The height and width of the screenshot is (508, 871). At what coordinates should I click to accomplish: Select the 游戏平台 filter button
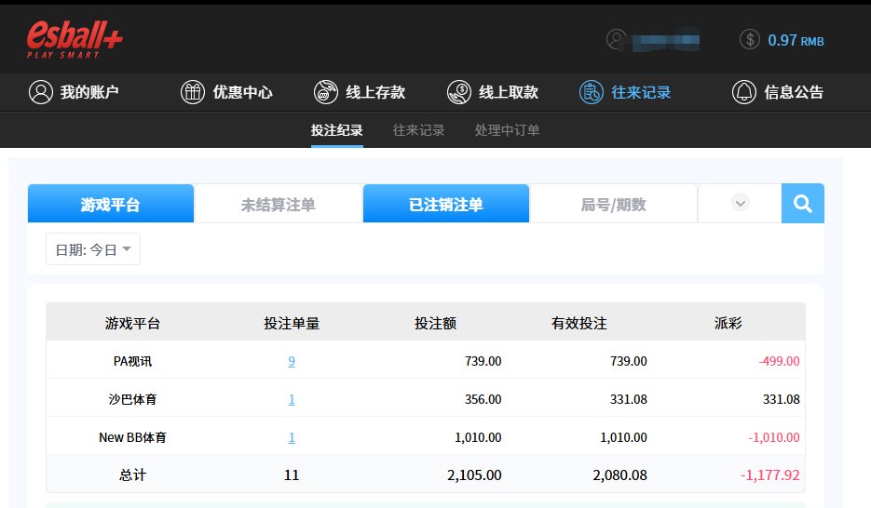(x=111, y=204)
